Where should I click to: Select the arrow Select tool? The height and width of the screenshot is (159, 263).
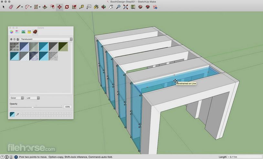(4, 7)
